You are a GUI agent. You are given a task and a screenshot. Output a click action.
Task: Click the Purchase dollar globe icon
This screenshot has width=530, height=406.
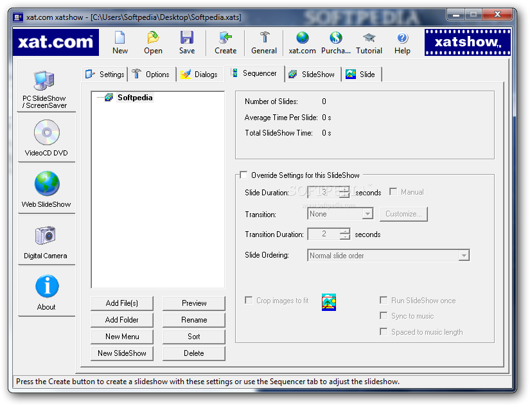[x=335, y=37]
